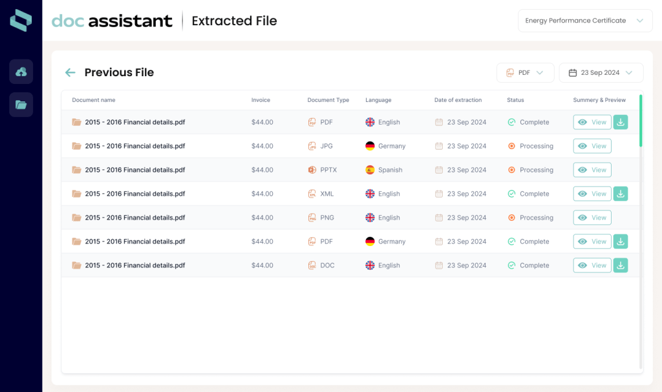Download the XML document row file
The width and height of the screenshot is (662, 392).
tap(620, 194)
